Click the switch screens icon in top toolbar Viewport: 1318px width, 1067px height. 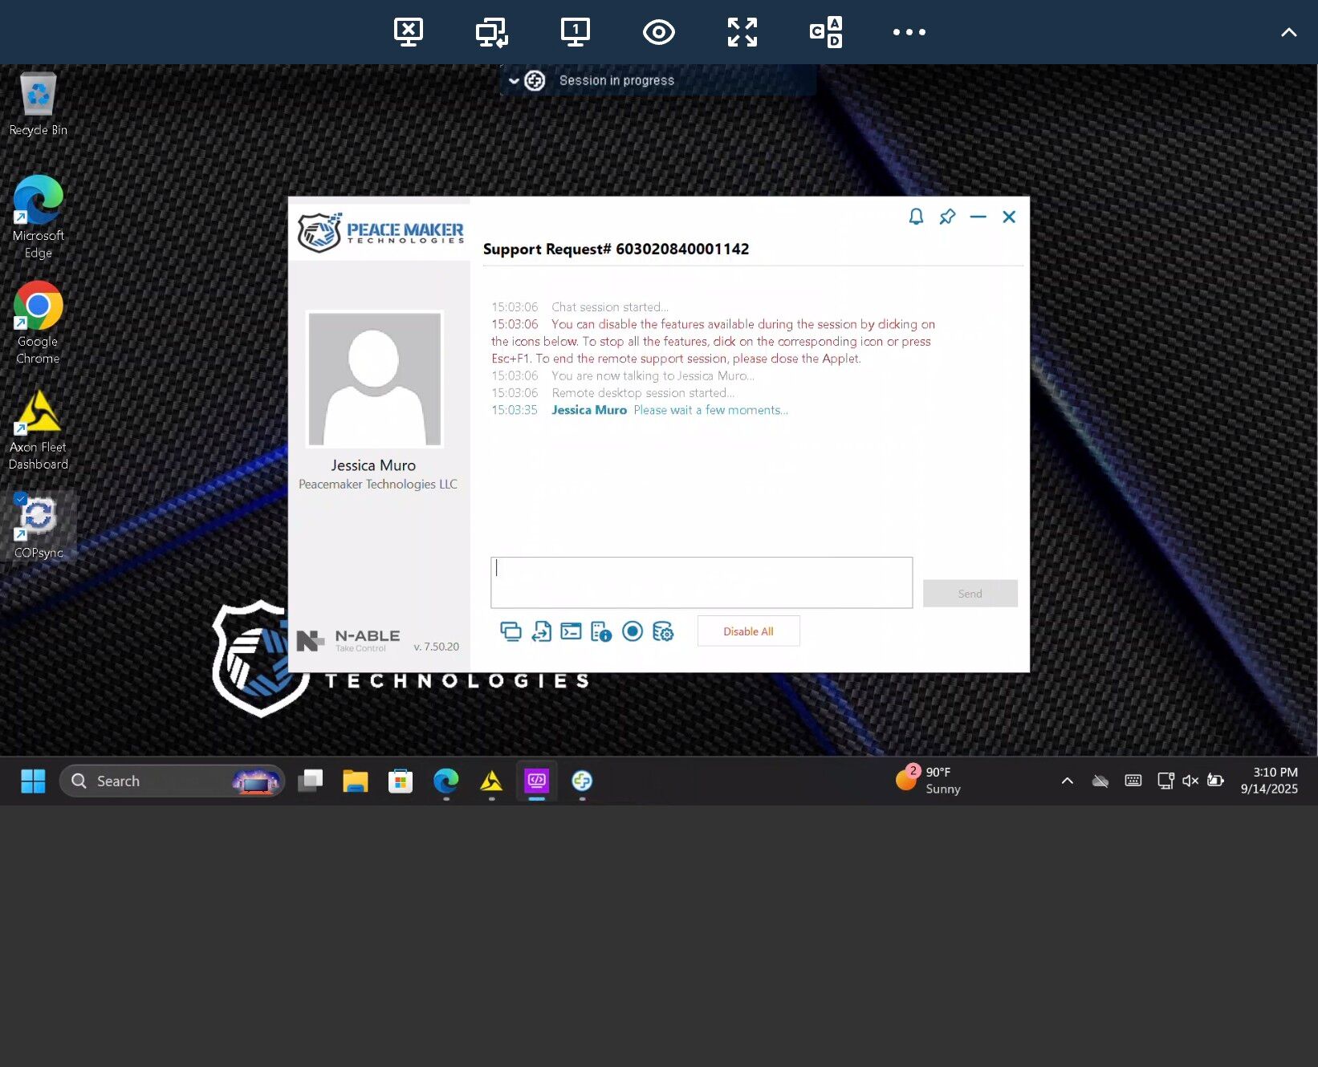point(491,32)
